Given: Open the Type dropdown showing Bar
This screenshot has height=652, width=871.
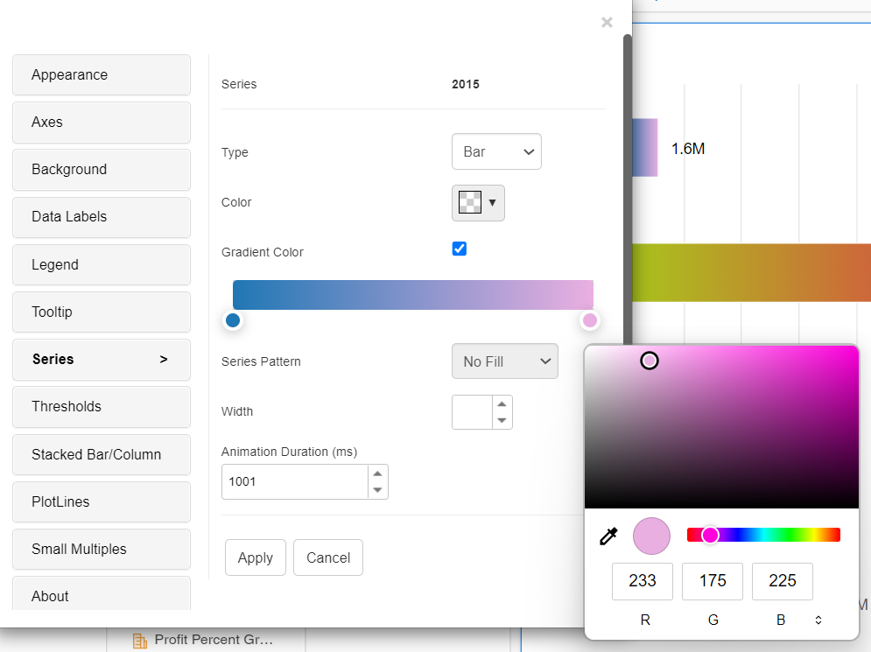Looking at the screenshot, I should 496,151.
